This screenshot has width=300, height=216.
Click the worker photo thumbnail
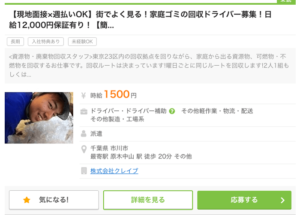[39, 118]
